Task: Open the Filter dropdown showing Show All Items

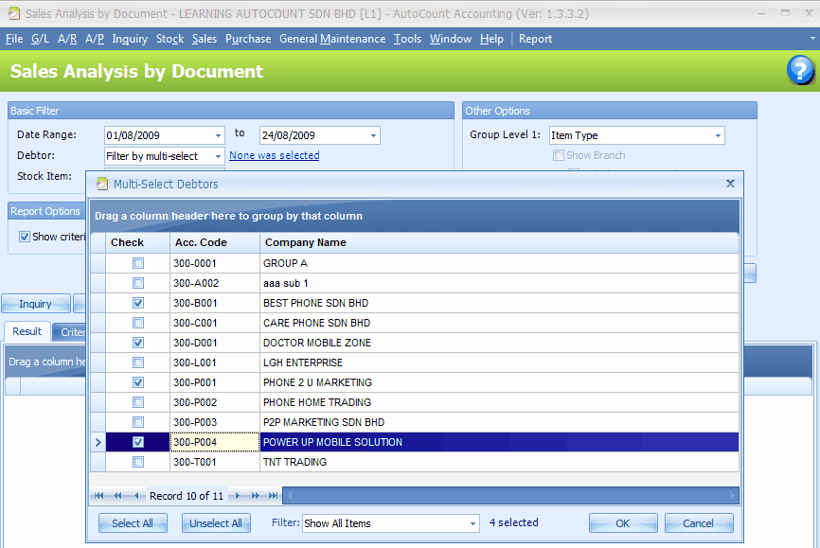Action: click(x=473, y=522)
